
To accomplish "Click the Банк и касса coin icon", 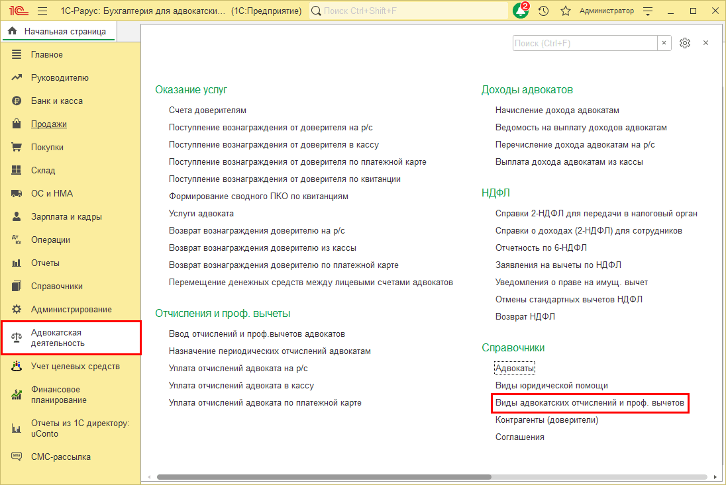I will [x=17, y=101].
